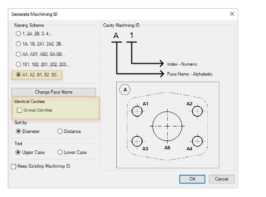Click cavity A4 hole in preview
Viewport: 266px width, 197px height.
tap(197, 141)
